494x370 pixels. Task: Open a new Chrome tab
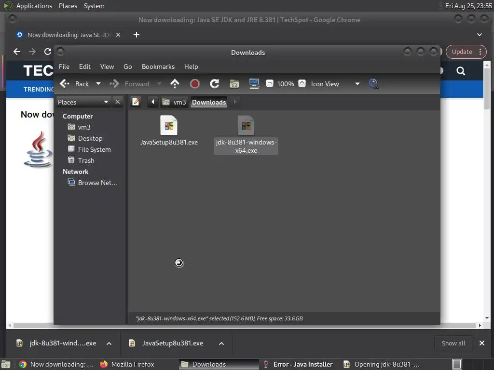pyautogui.click(x=137, y=35)
